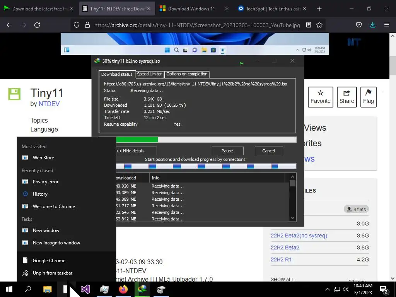396x297 pixels.
Task: Open File Explorer from taskbar
Action: [47, 289]
